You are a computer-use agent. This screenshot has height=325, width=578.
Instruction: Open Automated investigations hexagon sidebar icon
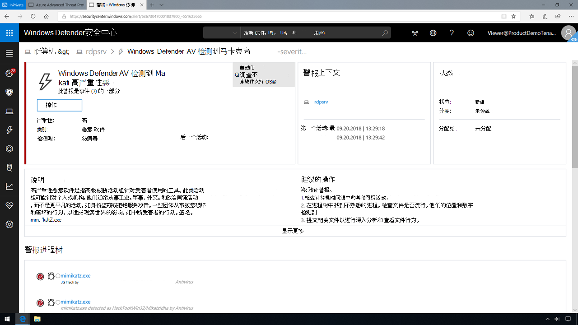point(9,149)
